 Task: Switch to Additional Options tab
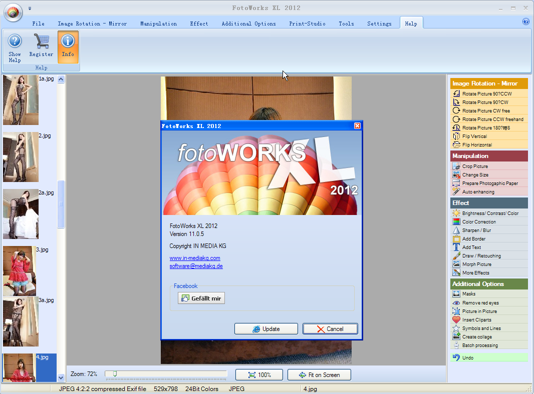point(248,23)
